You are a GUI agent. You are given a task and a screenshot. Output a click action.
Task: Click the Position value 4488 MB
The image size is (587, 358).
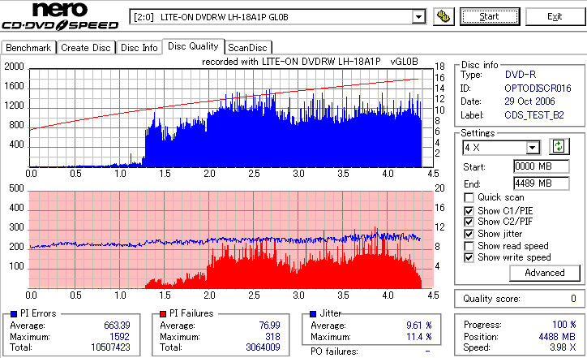tap(557, 337)
